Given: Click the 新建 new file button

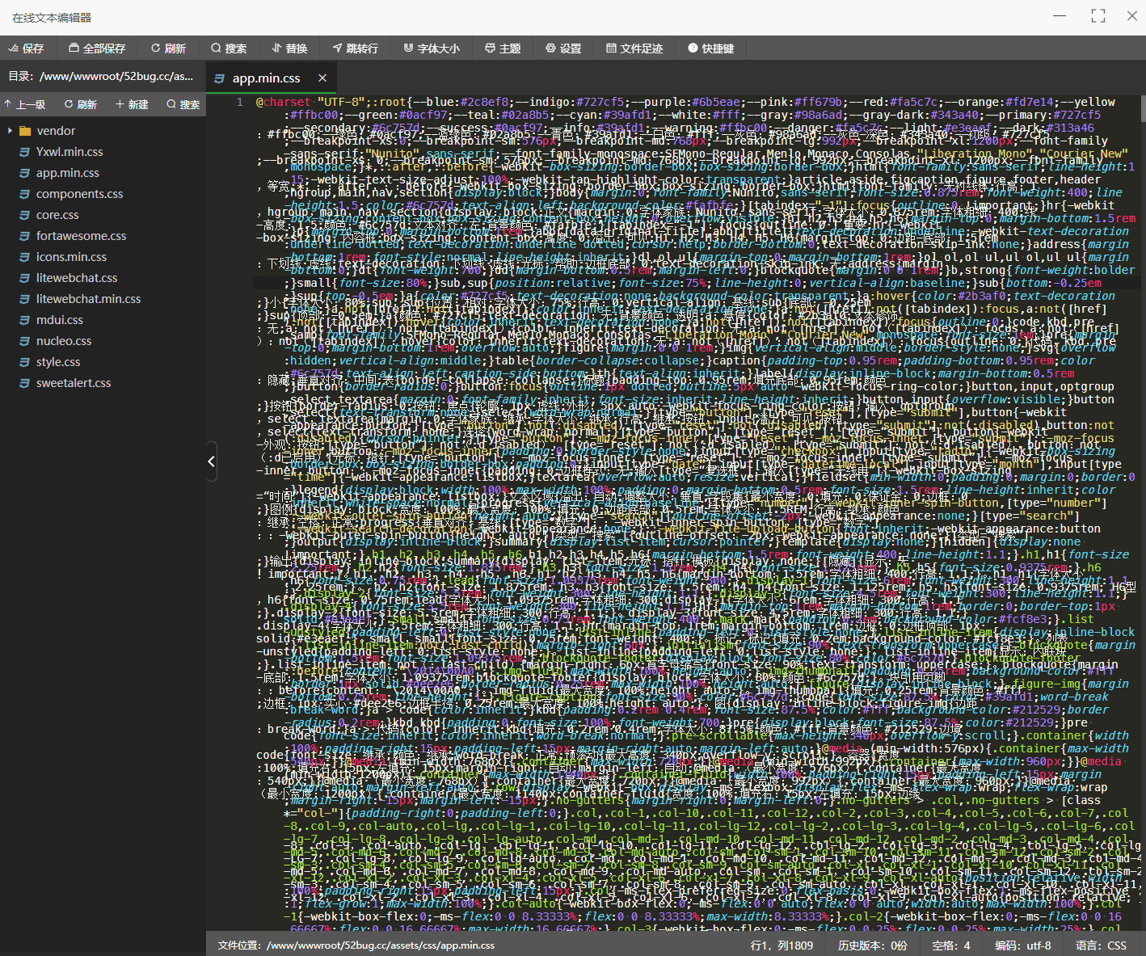Looking at the screenshot, I should click(x=133, y=104).
